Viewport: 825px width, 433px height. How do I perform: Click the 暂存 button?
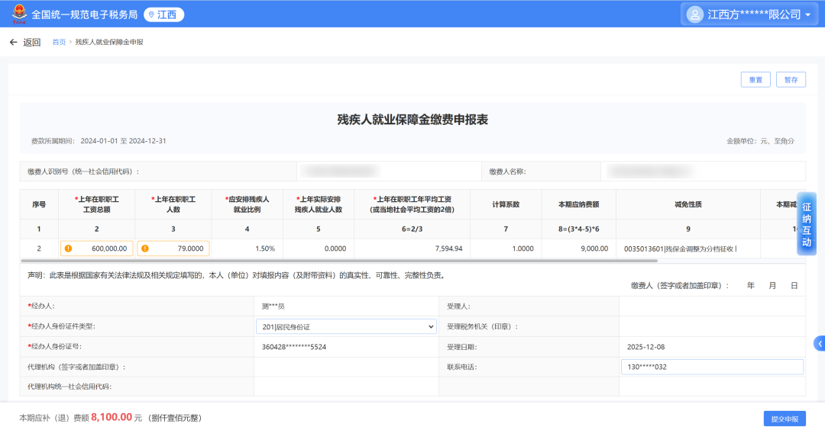pos(791,80)
